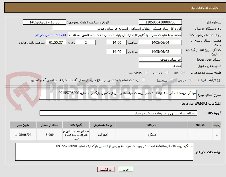Click the delivery city مشهد field
The image size is (226, 177).
pos(160,66)
